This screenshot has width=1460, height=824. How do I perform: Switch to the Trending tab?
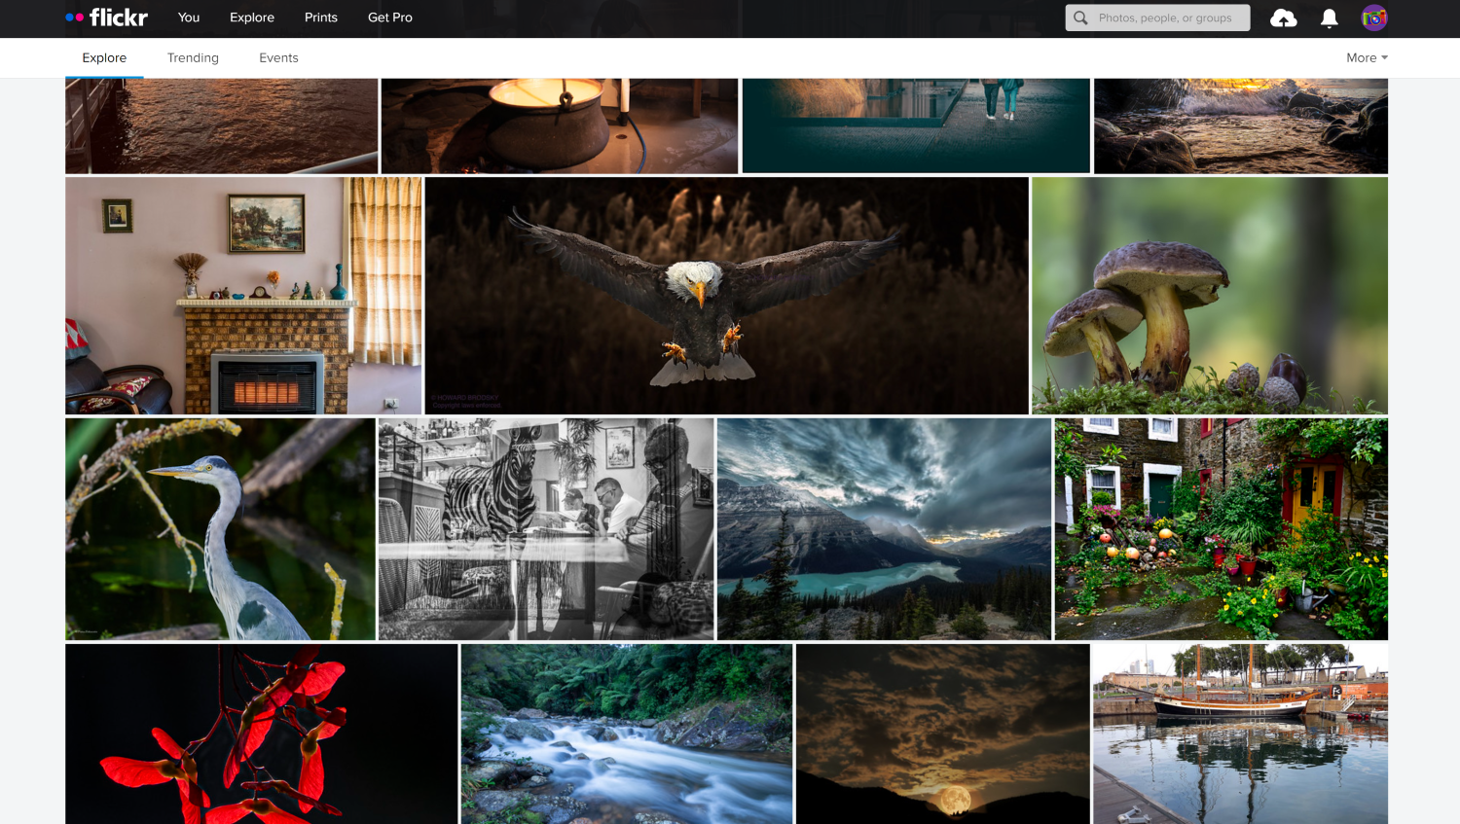tap(192, 57)
